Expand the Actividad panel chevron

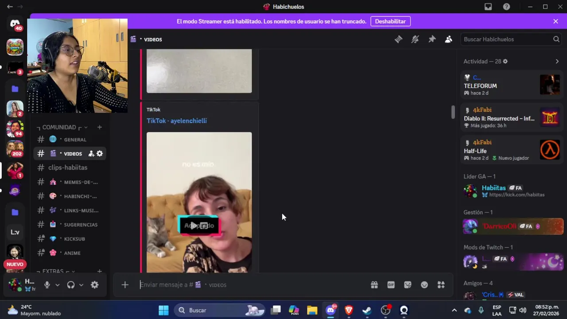click(x=557, y=62)
